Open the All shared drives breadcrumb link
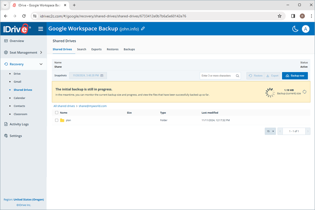 pyautogui.click(x=64, y=106)
